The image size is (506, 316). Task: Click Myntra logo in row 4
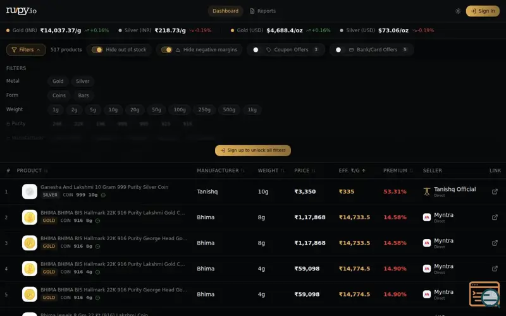[426, 269]
